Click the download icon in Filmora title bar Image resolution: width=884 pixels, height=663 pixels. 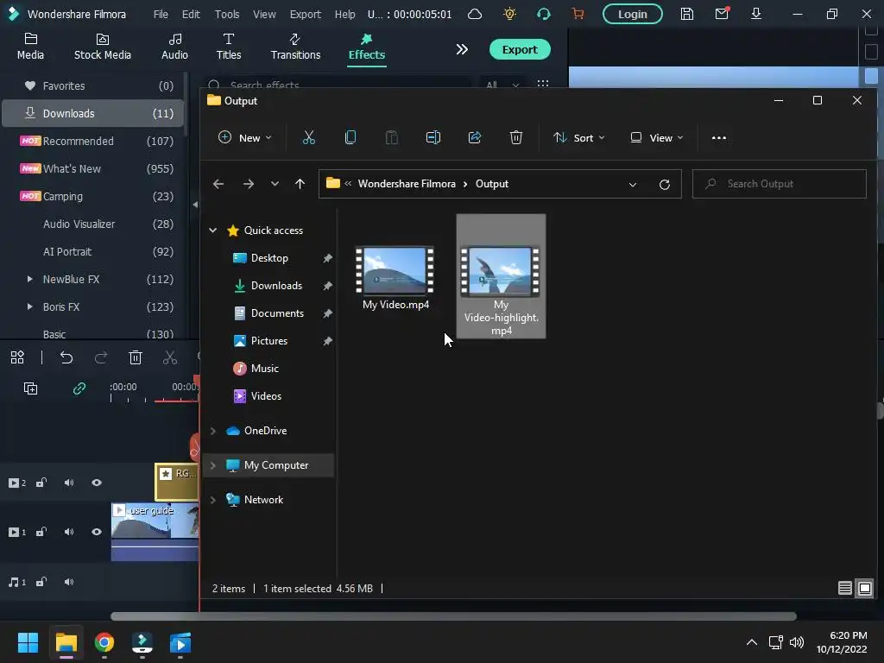click(756, 14)
